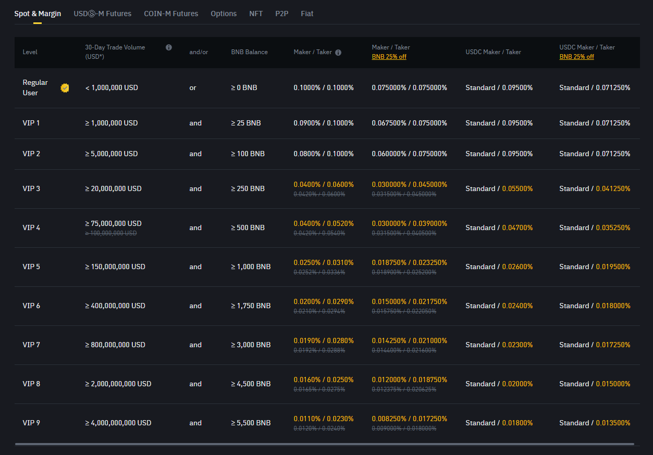The width and height of the screenshot is (653, 455).
Task: Click the VIP 3 level label
Action: pos(31,188)
